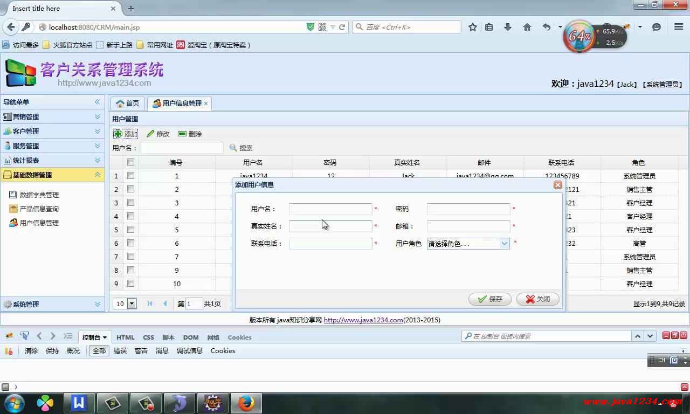This screenshot has height=414, width=690.
Task: Bookmark page using star icon
Action: click(x=473, y=27)
